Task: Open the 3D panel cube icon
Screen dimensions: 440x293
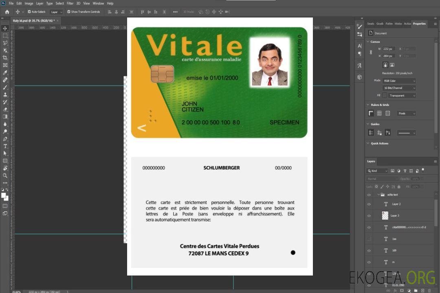Action: pos(360,77)
